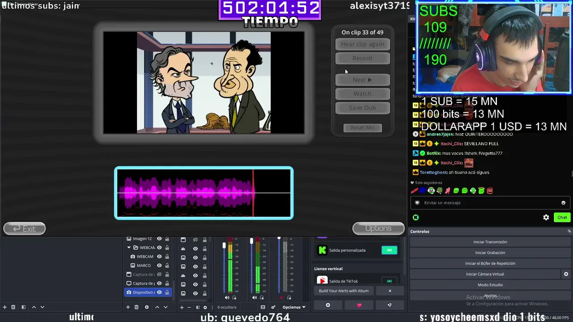The height and width of the screenshot is (322, 573).
Task: Click the Record button in dubbing app
Action: coord(363,58)
